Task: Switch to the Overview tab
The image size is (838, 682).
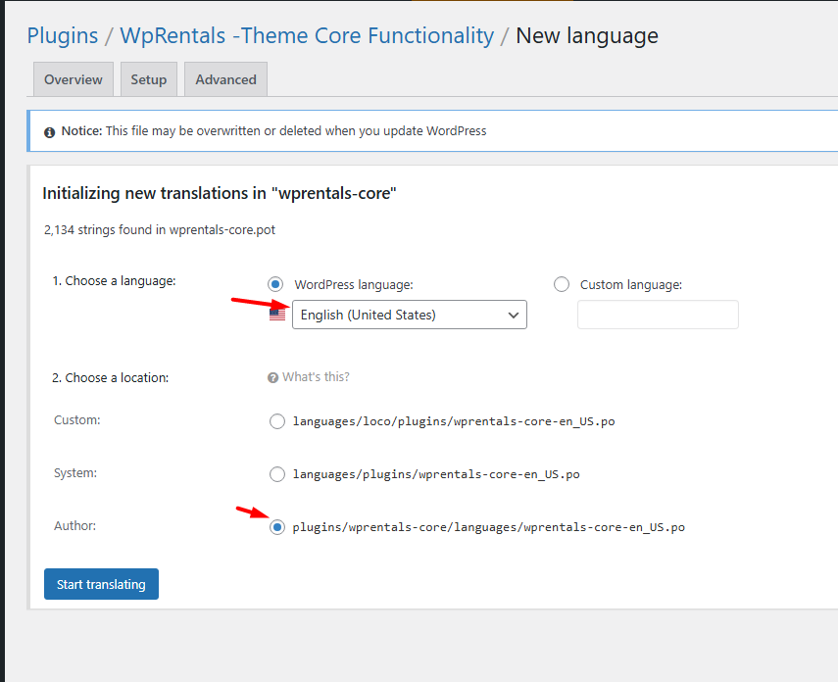Action: click(74, 79)
